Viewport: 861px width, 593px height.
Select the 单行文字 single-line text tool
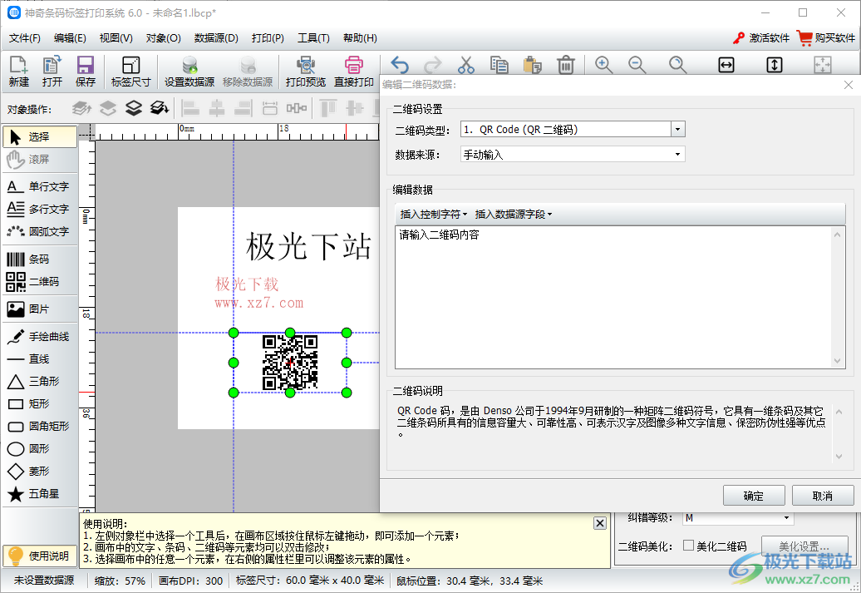40,186
